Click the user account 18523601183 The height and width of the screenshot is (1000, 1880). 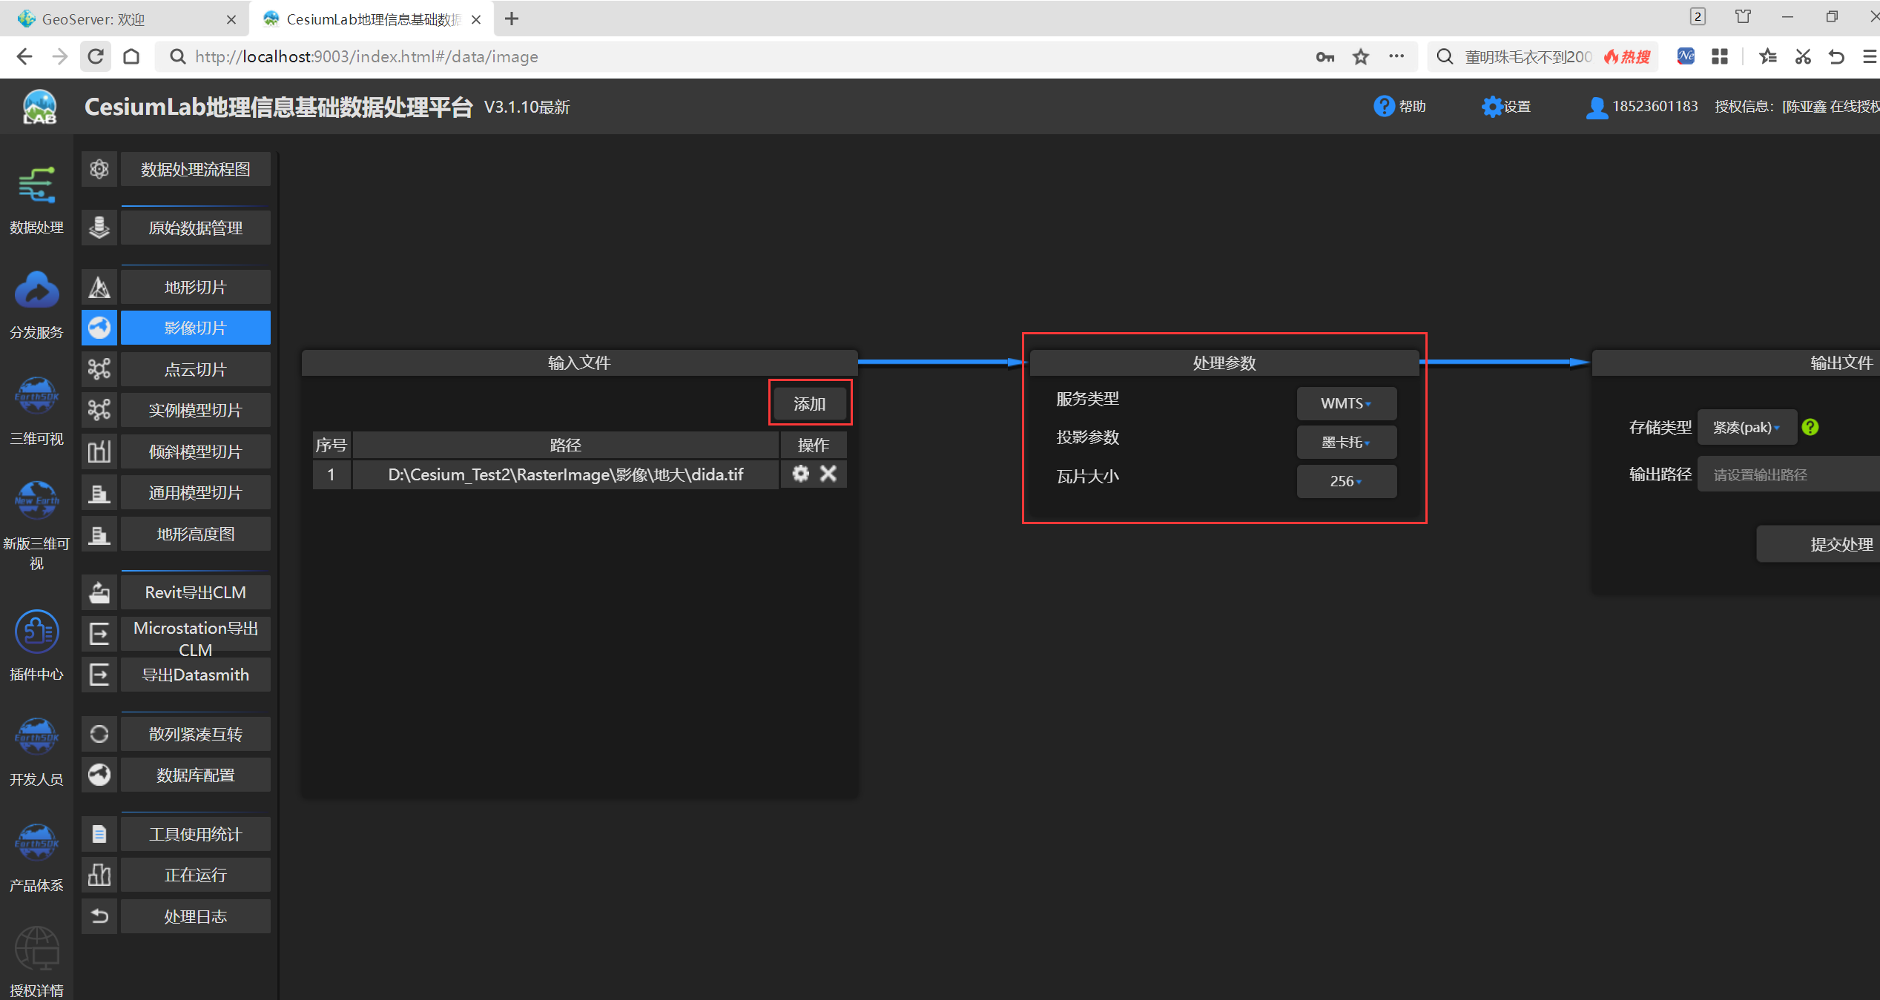(x=1642, y=107)
